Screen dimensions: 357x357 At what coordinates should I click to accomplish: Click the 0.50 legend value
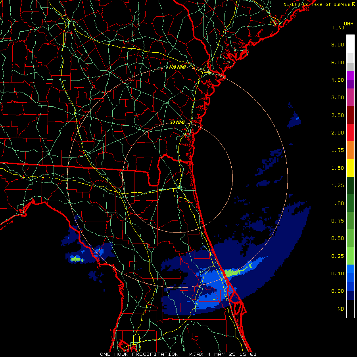pyautogui.click(x=338, y=238)
